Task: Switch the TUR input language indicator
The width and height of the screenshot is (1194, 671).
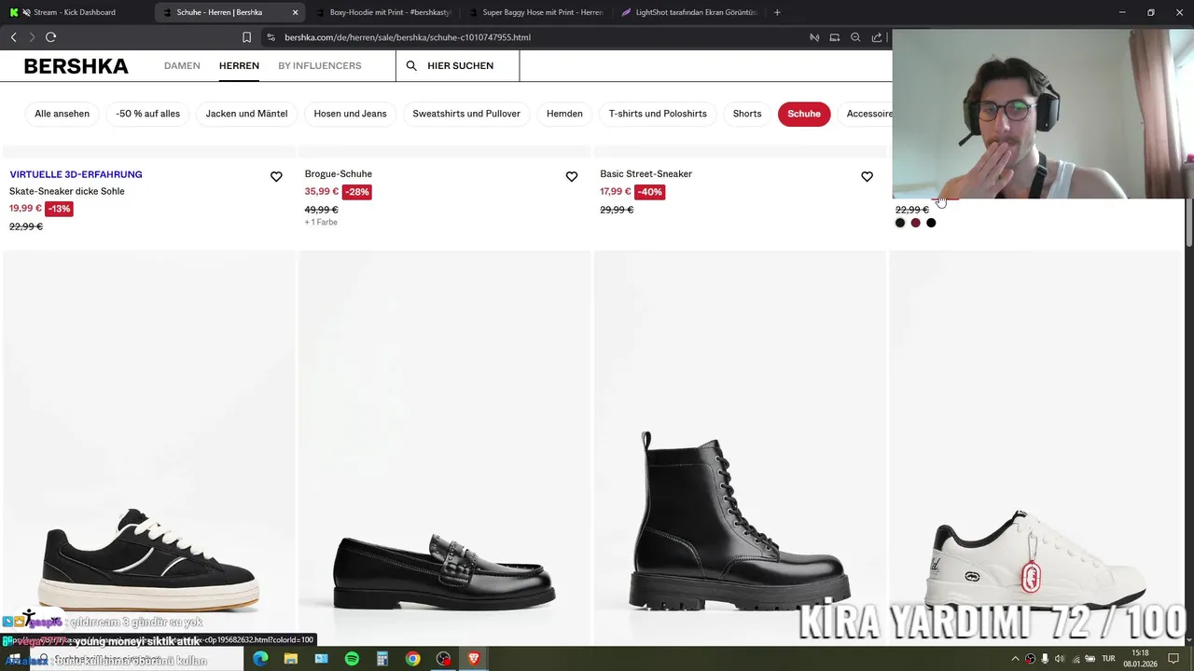Action: [x=1108, y=659]
